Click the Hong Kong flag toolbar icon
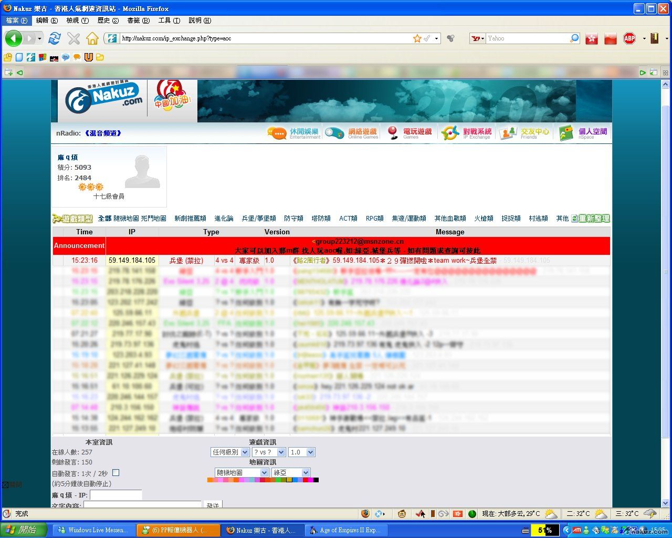 [592, 38]
